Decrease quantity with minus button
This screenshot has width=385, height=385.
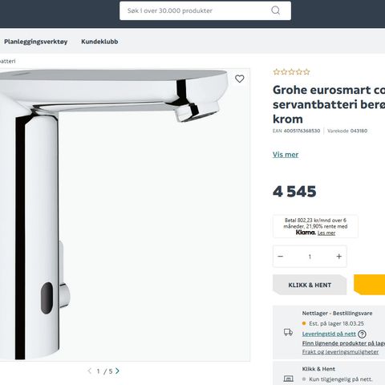[x=280, y=256]
